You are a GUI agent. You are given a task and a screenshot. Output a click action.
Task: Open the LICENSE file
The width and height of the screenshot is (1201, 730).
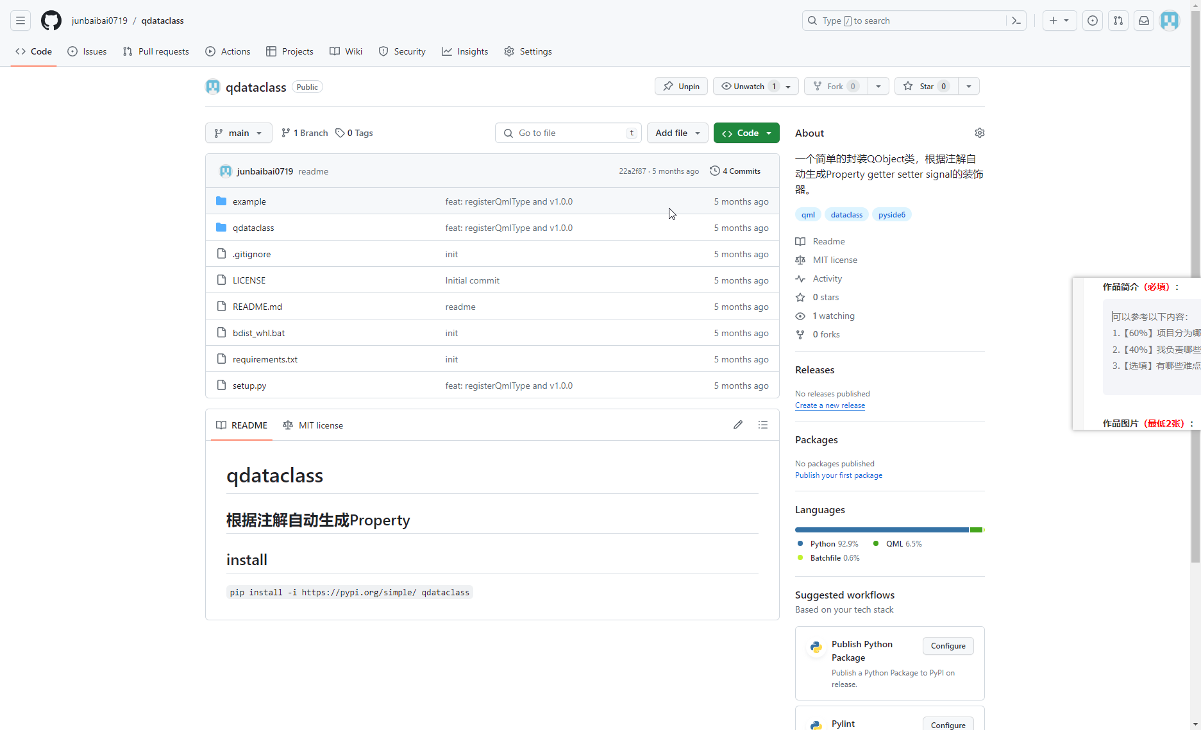[249, 280]
